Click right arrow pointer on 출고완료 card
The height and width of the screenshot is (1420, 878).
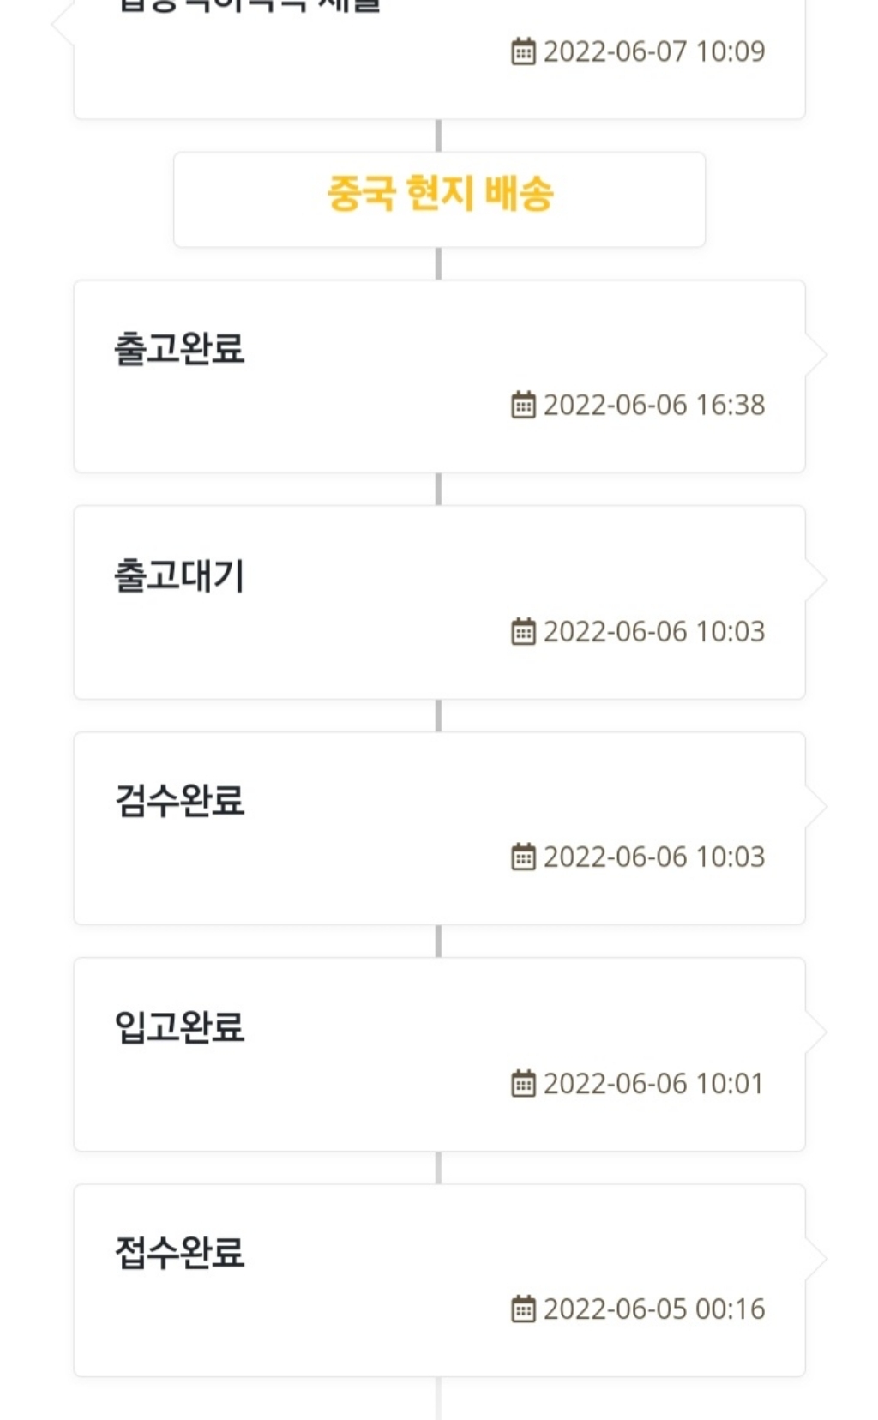(815, 355)
